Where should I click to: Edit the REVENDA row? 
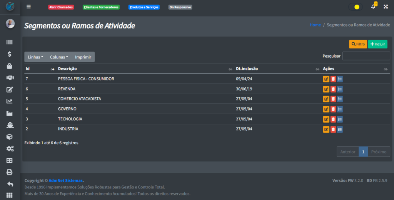(x=326, y=89)
